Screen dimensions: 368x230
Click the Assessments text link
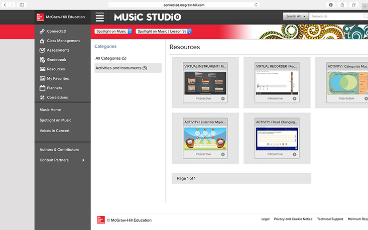58,50
